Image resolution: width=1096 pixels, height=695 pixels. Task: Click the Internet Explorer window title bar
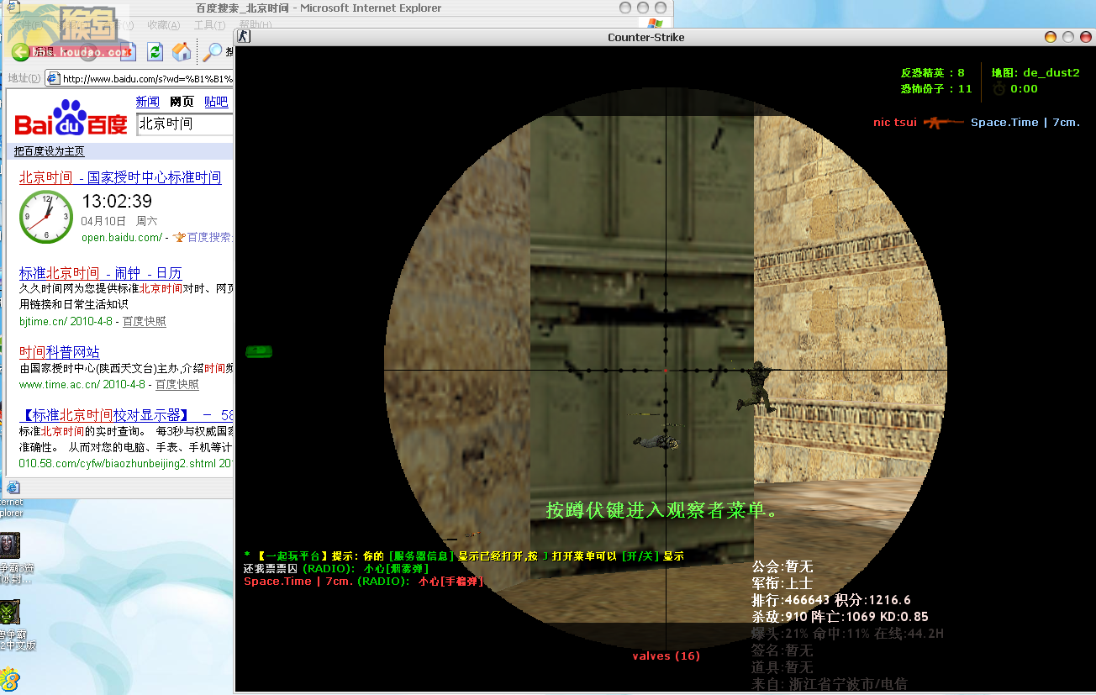(x=336, y=8)
